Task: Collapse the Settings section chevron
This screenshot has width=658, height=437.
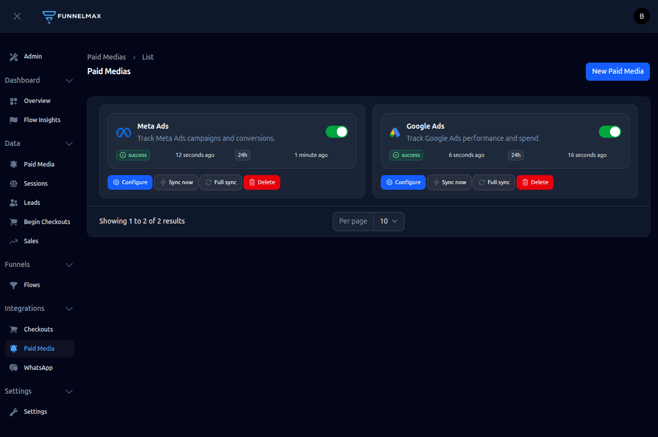Action: coord(69,391)
